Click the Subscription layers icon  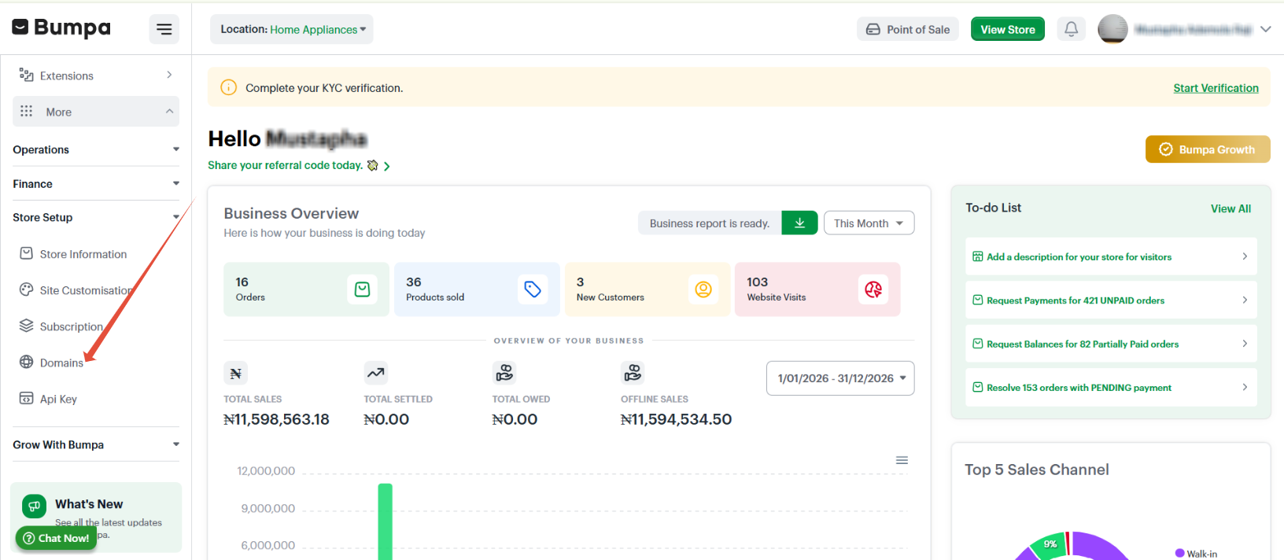27,326
